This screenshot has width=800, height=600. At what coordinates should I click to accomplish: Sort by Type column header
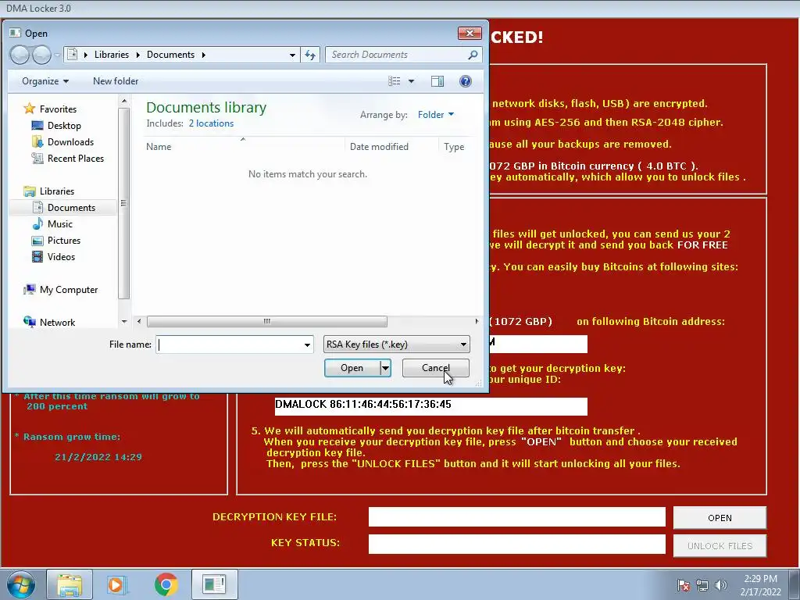(x=454, y=147)
